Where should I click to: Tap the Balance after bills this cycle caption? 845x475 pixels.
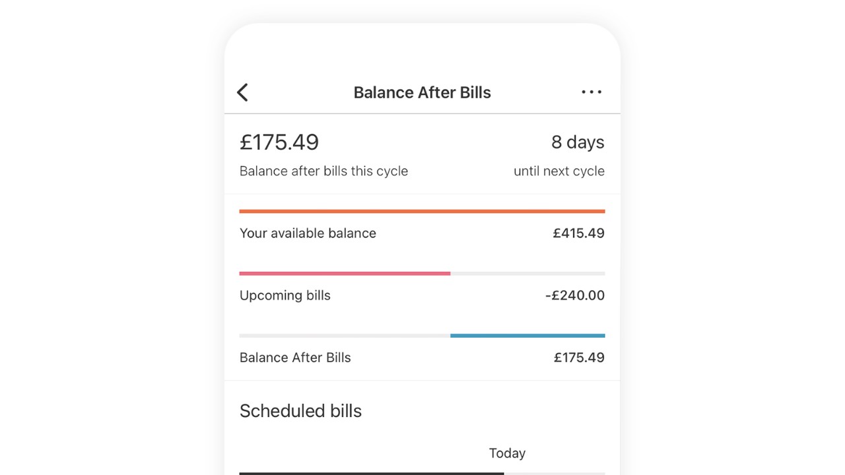[x=323, y=171]
